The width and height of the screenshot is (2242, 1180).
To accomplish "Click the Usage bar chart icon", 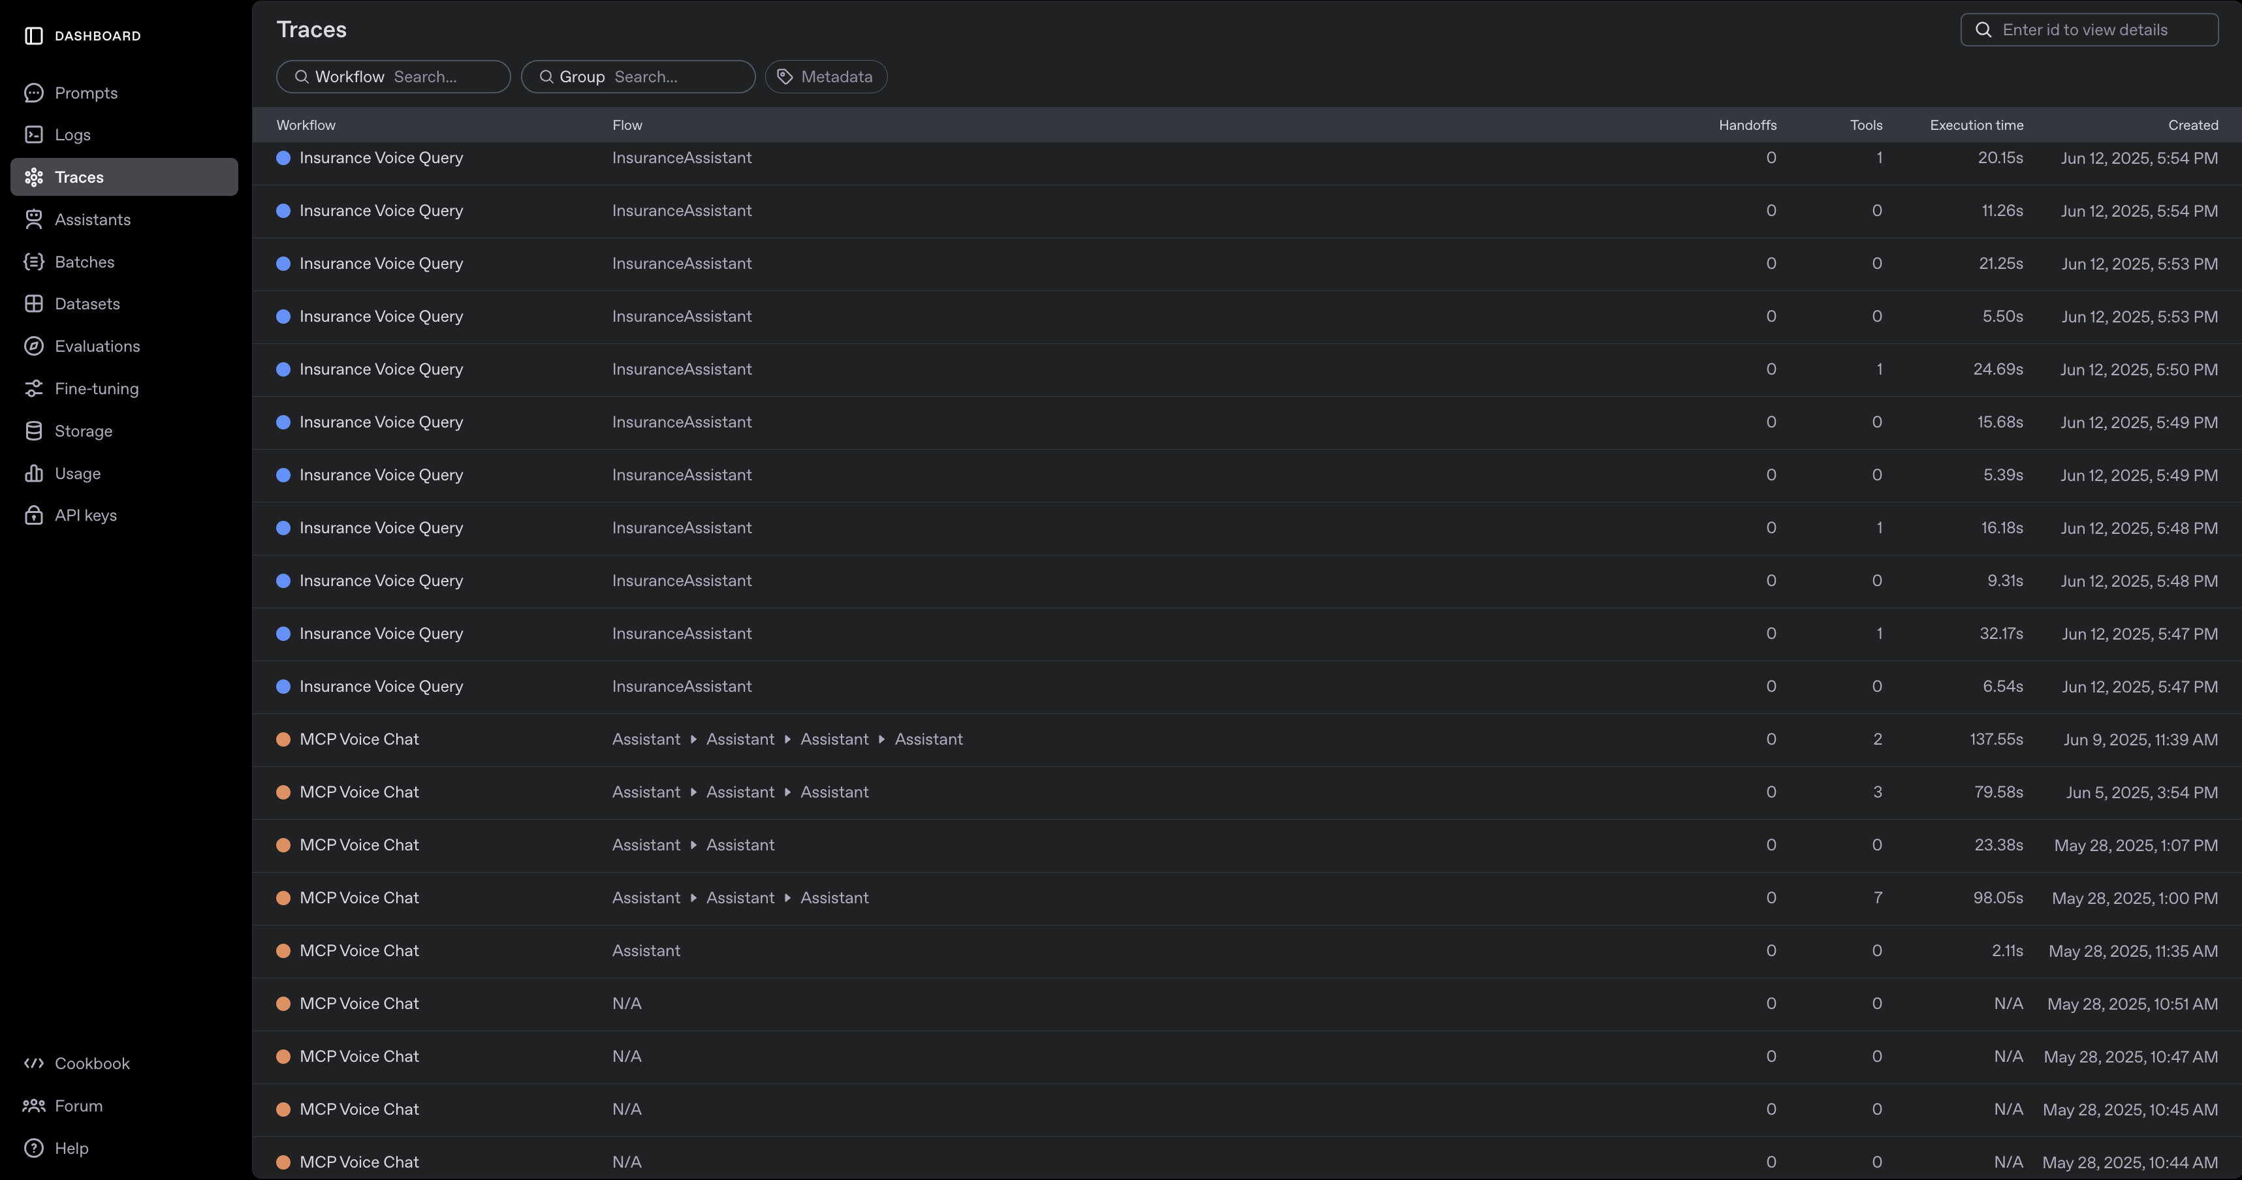I will point(33,473).
